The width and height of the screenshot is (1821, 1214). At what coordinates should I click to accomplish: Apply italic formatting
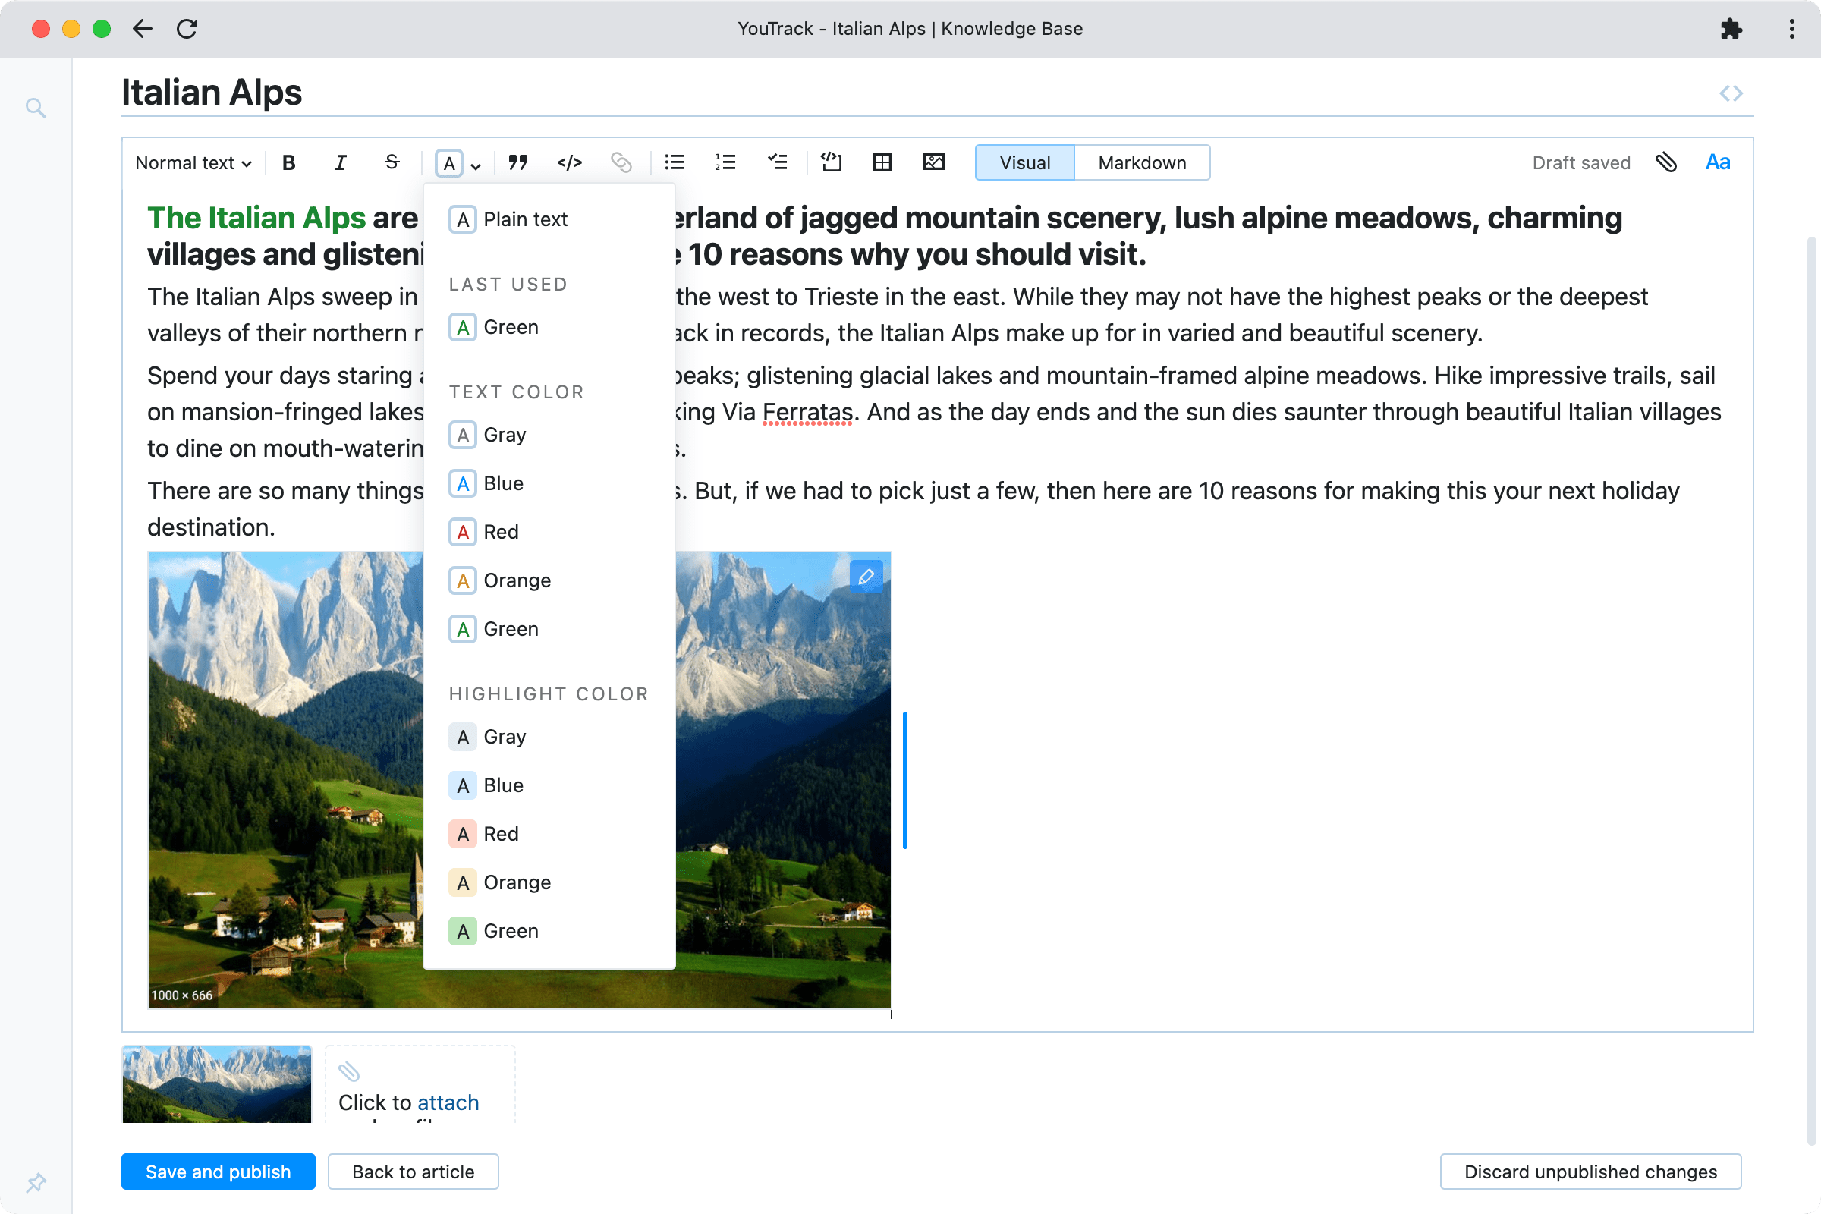point(340,162)
